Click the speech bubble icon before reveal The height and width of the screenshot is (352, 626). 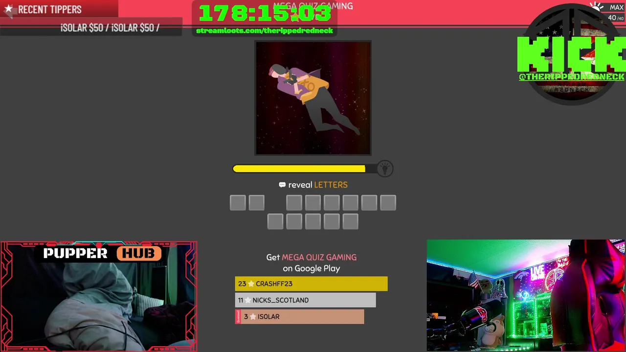pos(282,185)
